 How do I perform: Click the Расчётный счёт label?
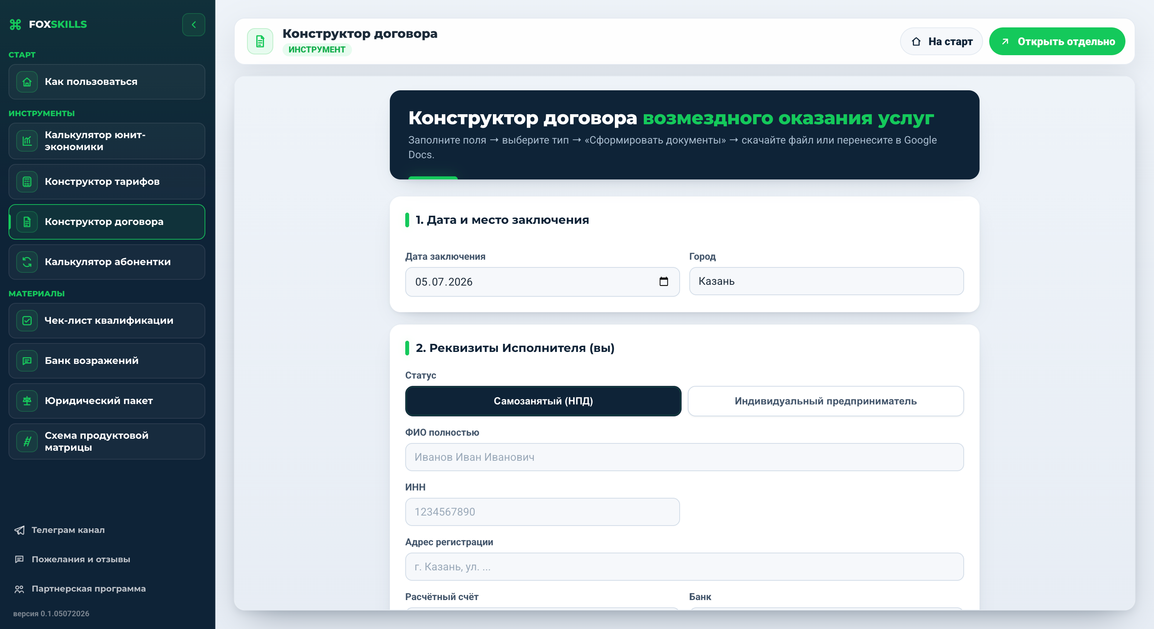pos(442,597)
